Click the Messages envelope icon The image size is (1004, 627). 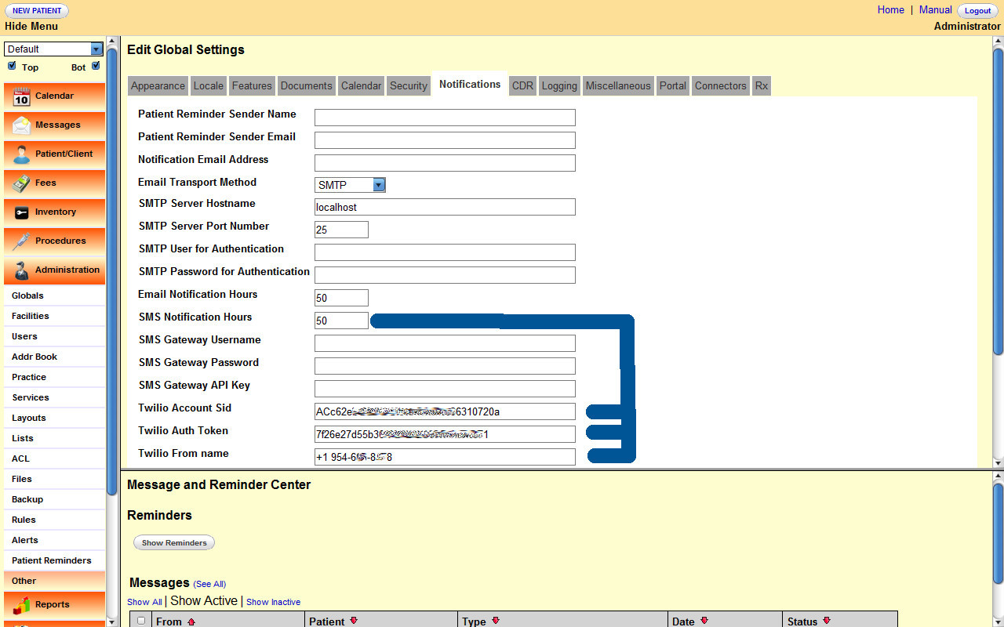[21, 125]
